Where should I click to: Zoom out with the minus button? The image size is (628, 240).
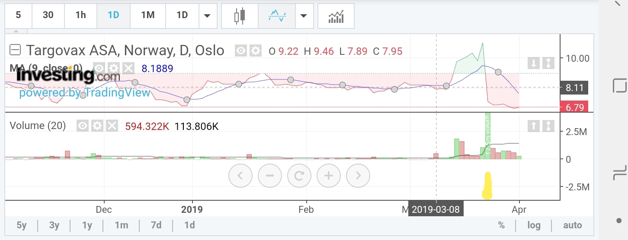pos(270,176)
